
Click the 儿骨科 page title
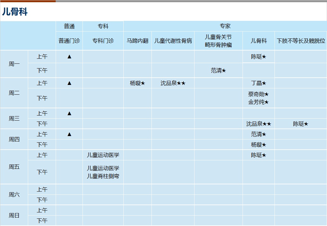click(15, 11)
